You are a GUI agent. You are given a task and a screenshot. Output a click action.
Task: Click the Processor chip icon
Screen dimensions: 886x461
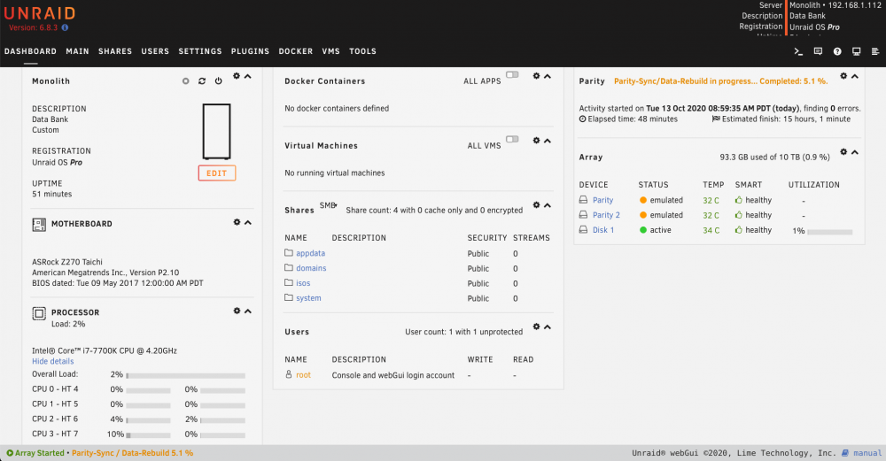click(39, 313)
